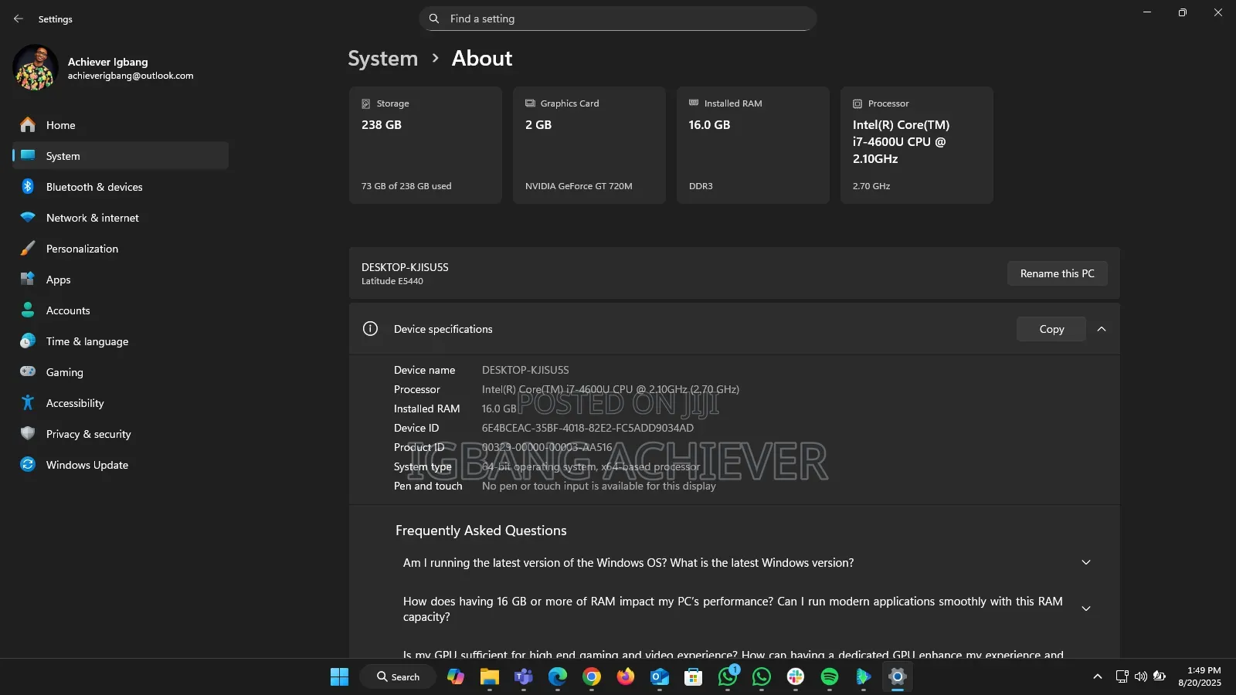Launch Google Chrome from the taskbar
This screenshot has height=695, width=1236.
(x=592, y=677)
